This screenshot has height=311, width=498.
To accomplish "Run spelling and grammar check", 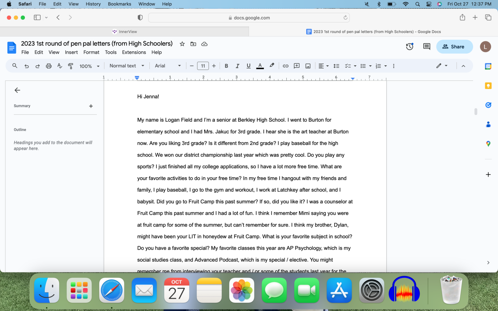I will (x=60, y=66).
